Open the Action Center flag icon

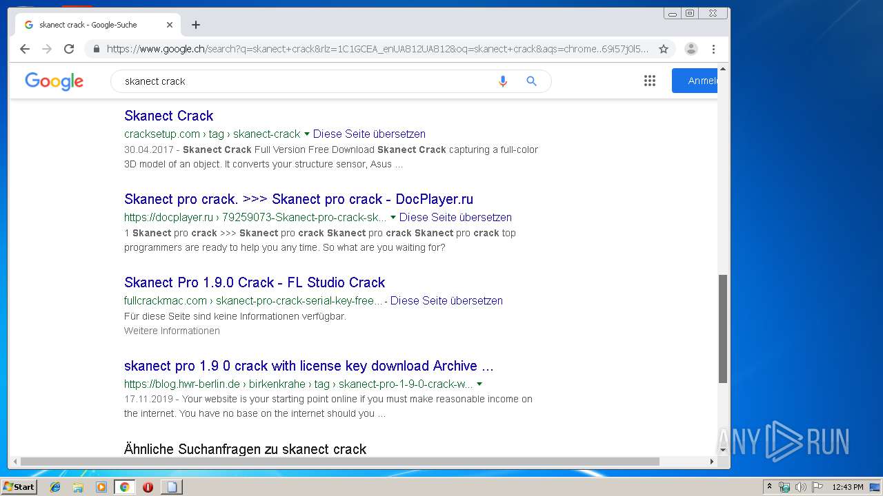(x=817, y=487)
